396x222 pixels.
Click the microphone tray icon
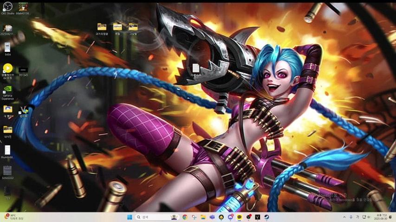(x=351, y=217)
